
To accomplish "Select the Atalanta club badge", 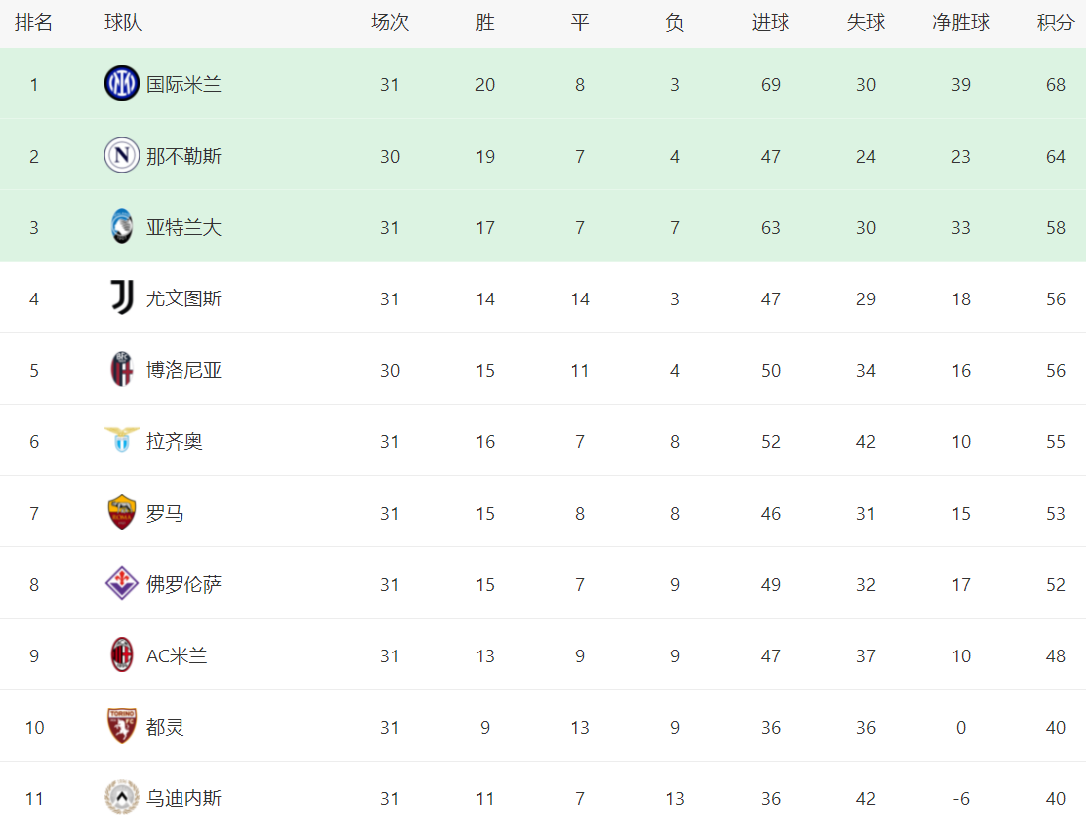I will tap(122, 226).
